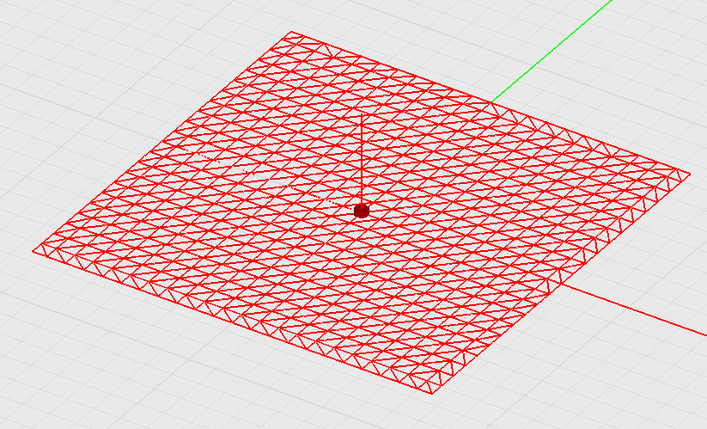Select the green axis line
The width and height of the screenshot is (707, 429).
pyautogui.click(x=552, y=52)
